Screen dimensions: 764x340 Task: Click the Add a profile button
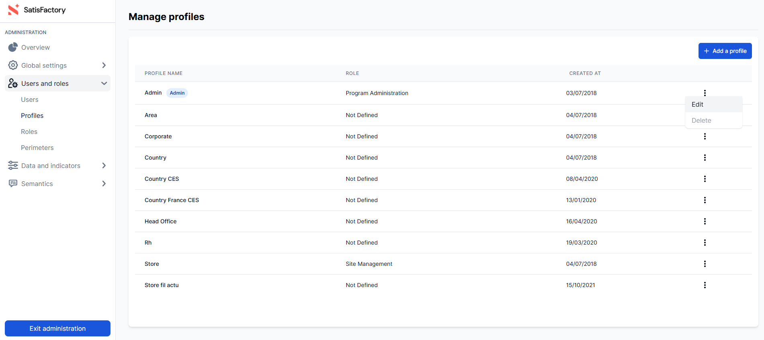725,51
